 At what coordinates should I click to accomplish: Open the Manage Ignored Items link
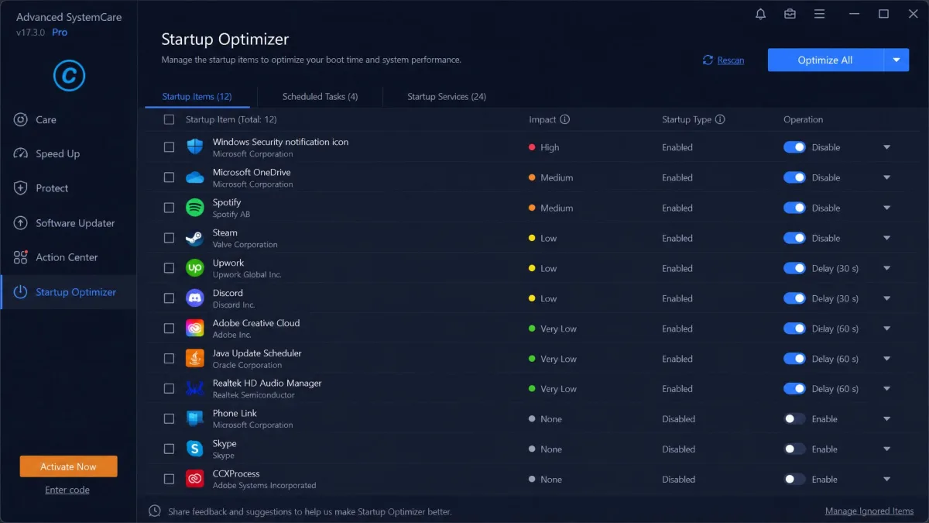click(869, 511)
